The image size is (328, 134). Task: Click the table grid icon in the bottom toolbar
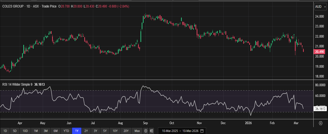point(152,131)
